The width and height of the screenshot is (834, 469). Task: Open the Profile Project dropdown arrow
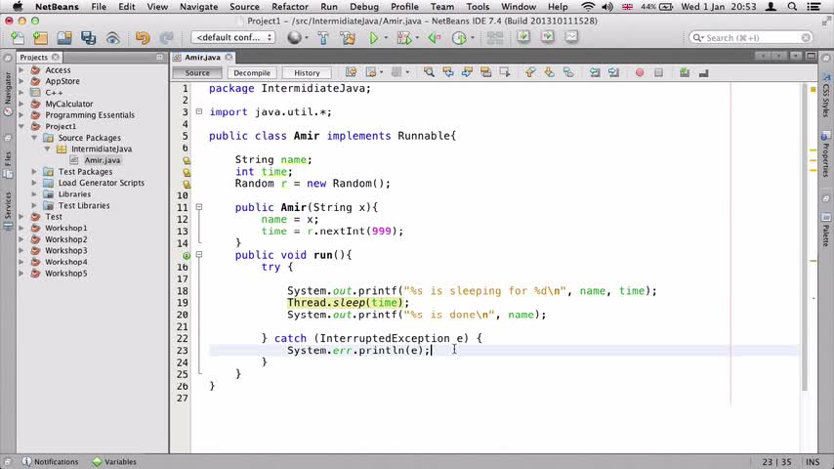(473, 38)
